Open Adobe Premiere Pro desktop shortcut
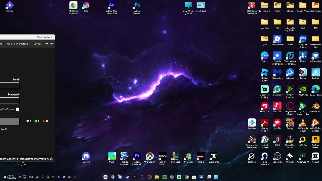The height and width of the screenshot is (181, 322). pos(137,159)
